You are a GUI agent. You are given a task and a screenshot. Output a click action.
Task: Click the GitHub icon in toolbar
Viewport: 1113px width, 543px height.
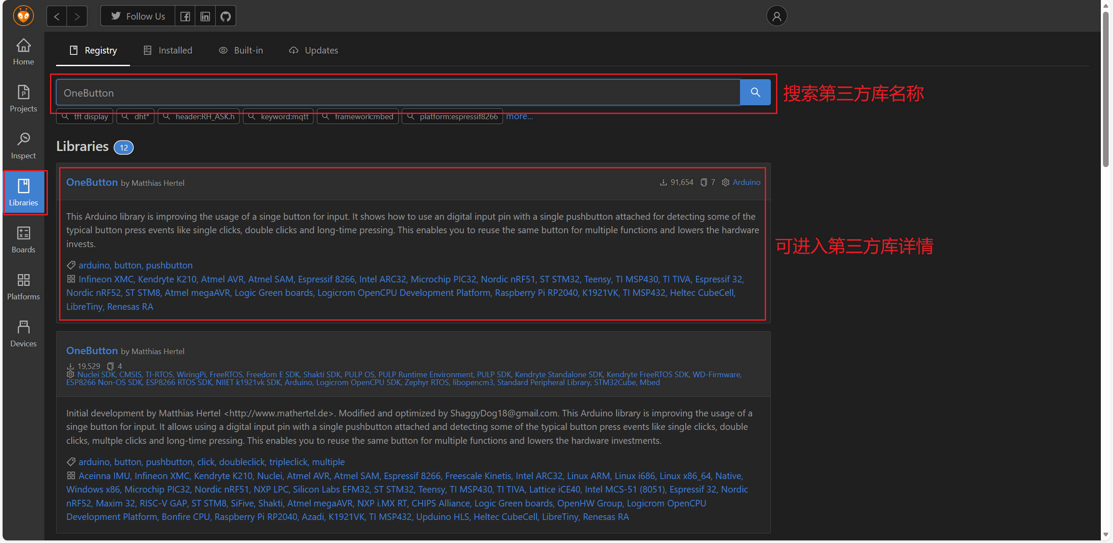225,16
